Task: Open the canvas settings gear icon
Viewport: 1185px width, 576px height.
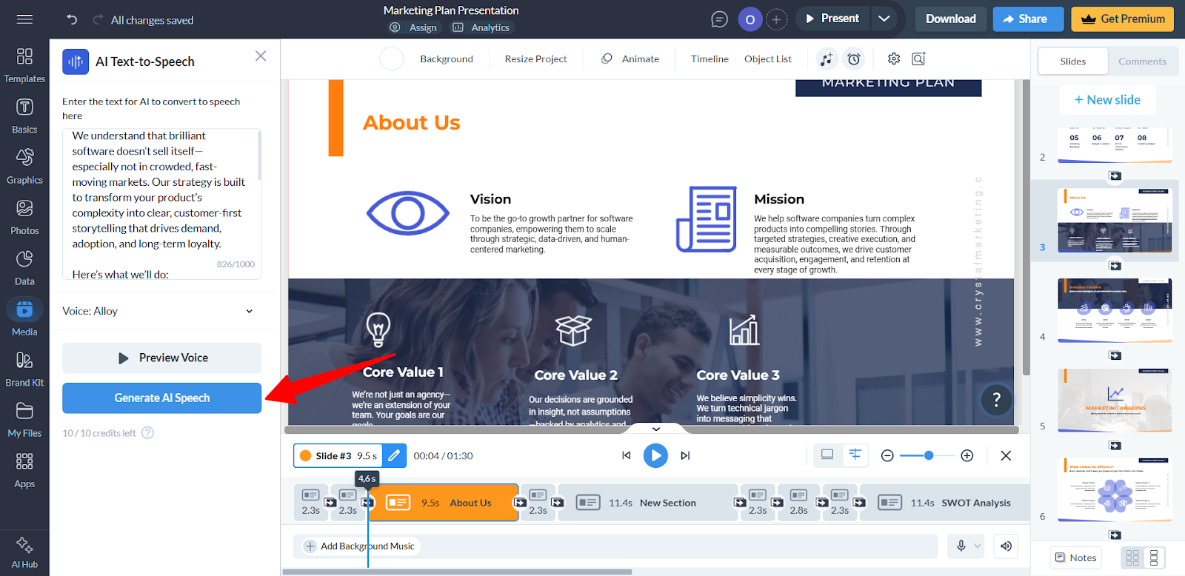Action: [x=894, y=58]
